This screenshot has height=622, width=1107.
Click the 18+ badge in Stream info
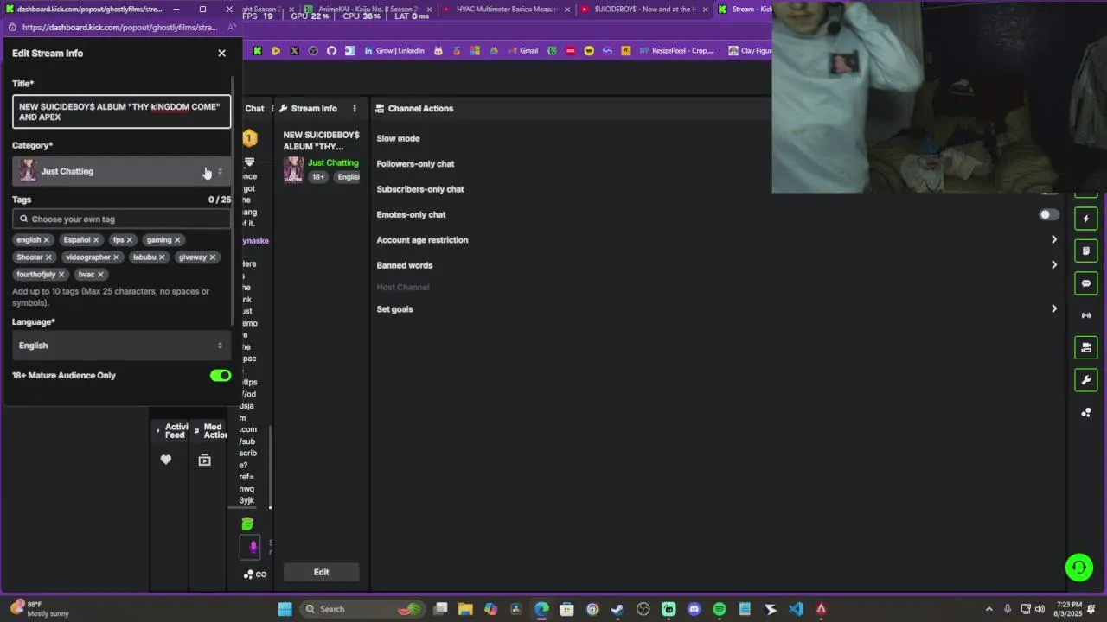click(x=318, y=177)
